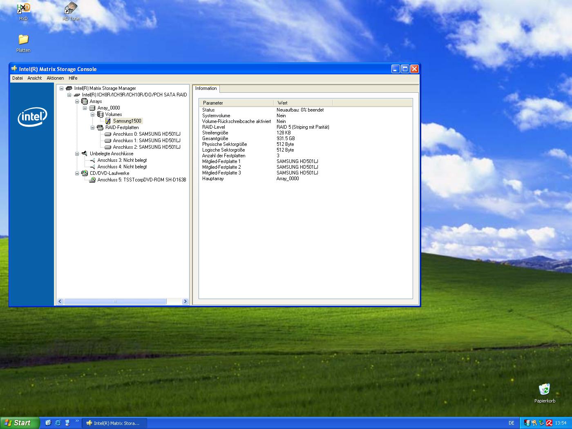Click the Volumes node icon
Image resolution: width=572 pixels, height=429 pixels.
[100, 114]
